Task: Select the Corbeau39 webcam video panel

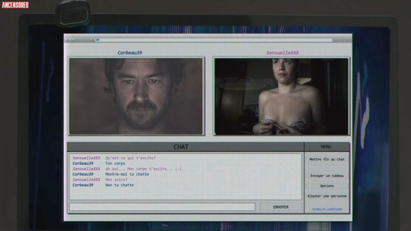Action: pos(136,96)
